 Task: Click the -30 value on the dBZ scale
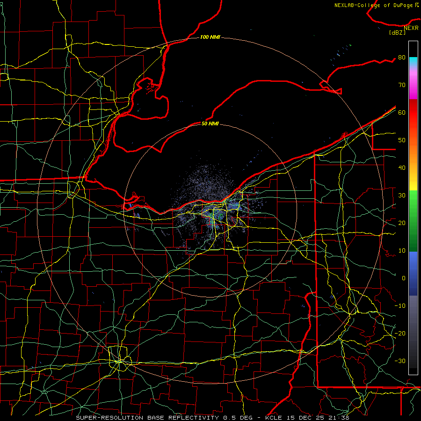[x=400, y=361]
